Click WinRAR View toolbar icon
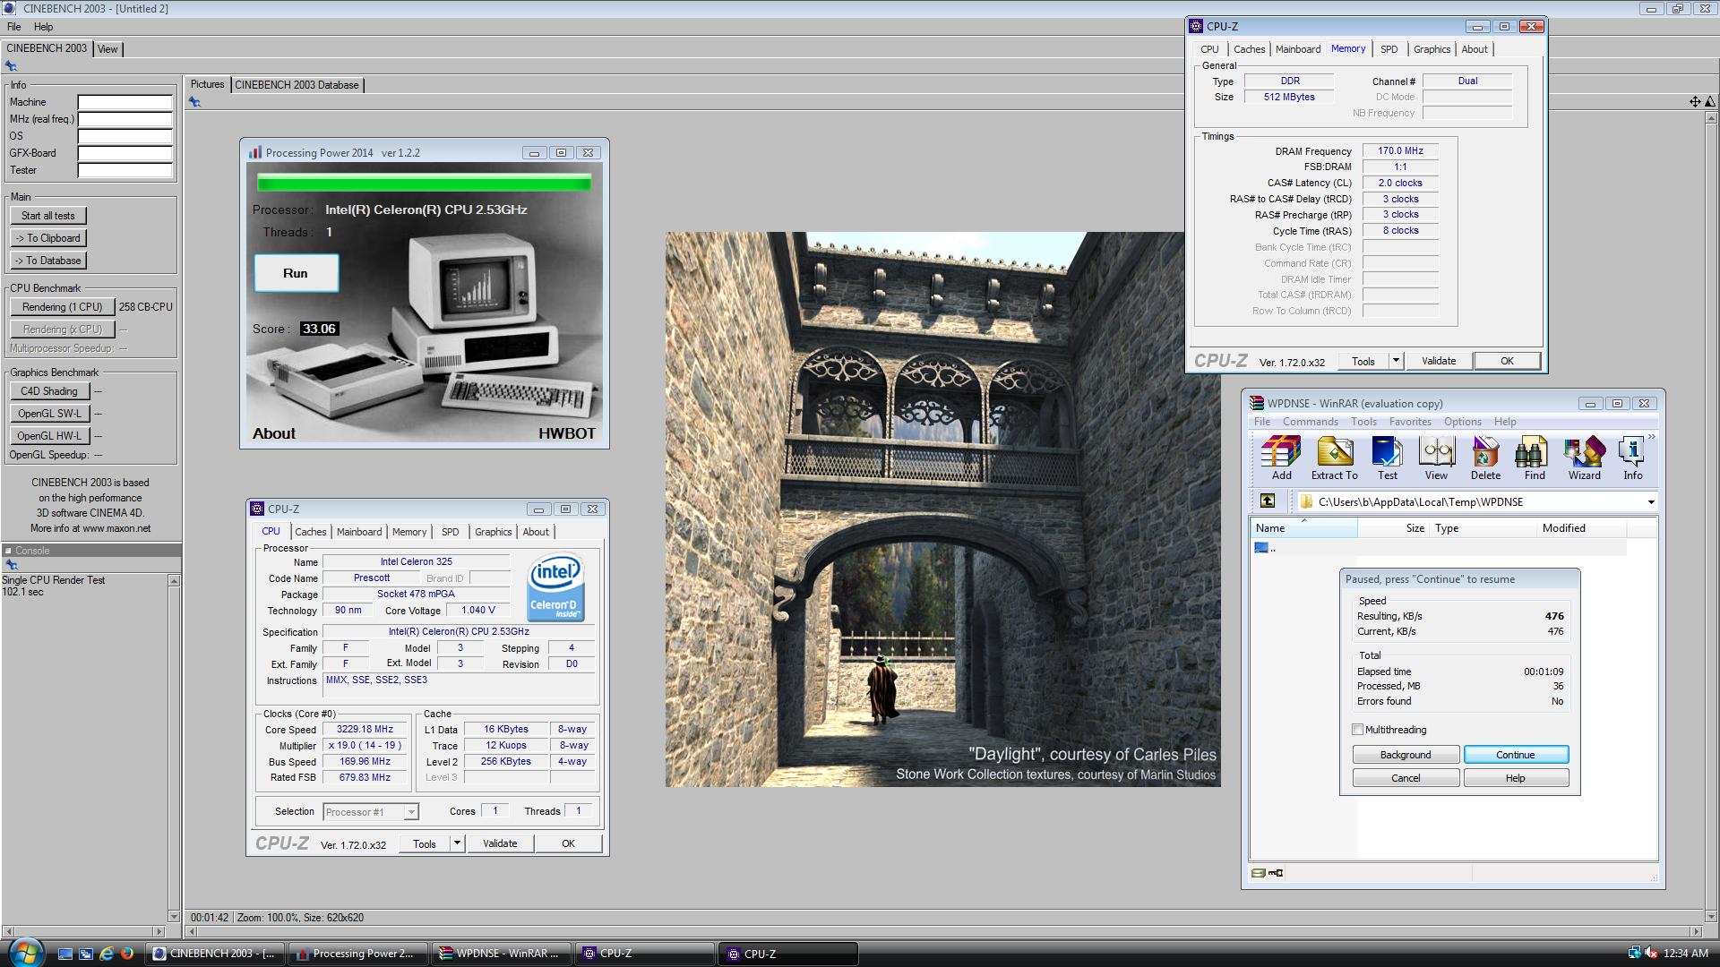The width and height of the screenshot is (1720, 967). [1436, 458]
